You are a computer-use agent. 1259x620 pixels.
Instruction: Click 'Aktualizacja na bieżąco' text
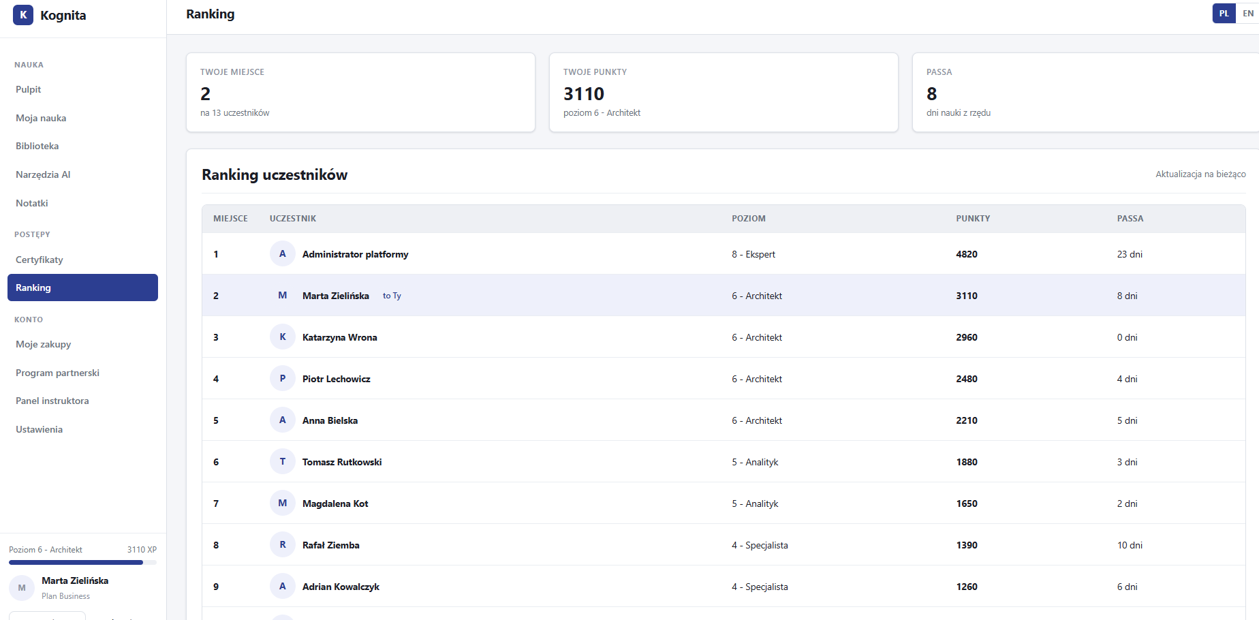(1200, 174)
